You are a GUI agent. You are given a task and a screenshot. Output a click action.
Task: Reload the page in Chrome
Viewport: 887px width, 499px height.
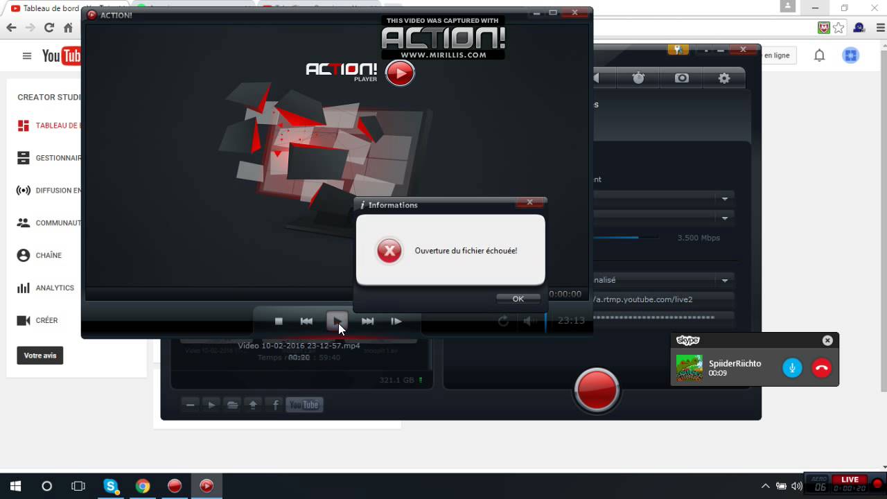point(49,28)
